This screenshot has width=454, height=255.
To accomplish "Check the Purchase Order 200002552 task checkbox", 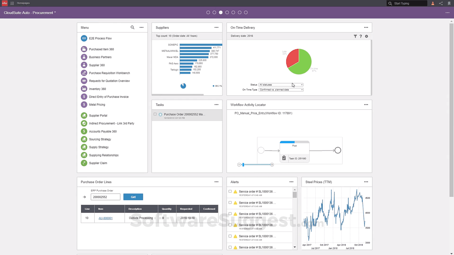I will 155,114.
